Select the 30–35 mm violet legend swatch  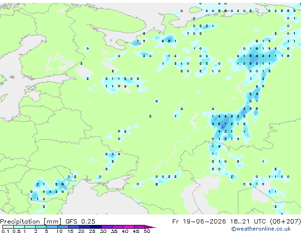point(107,227)
